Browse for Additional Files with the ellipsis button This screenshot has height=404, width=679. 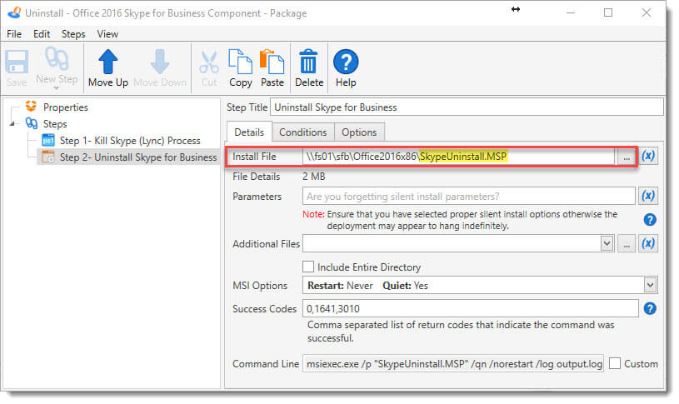(627, 243)
